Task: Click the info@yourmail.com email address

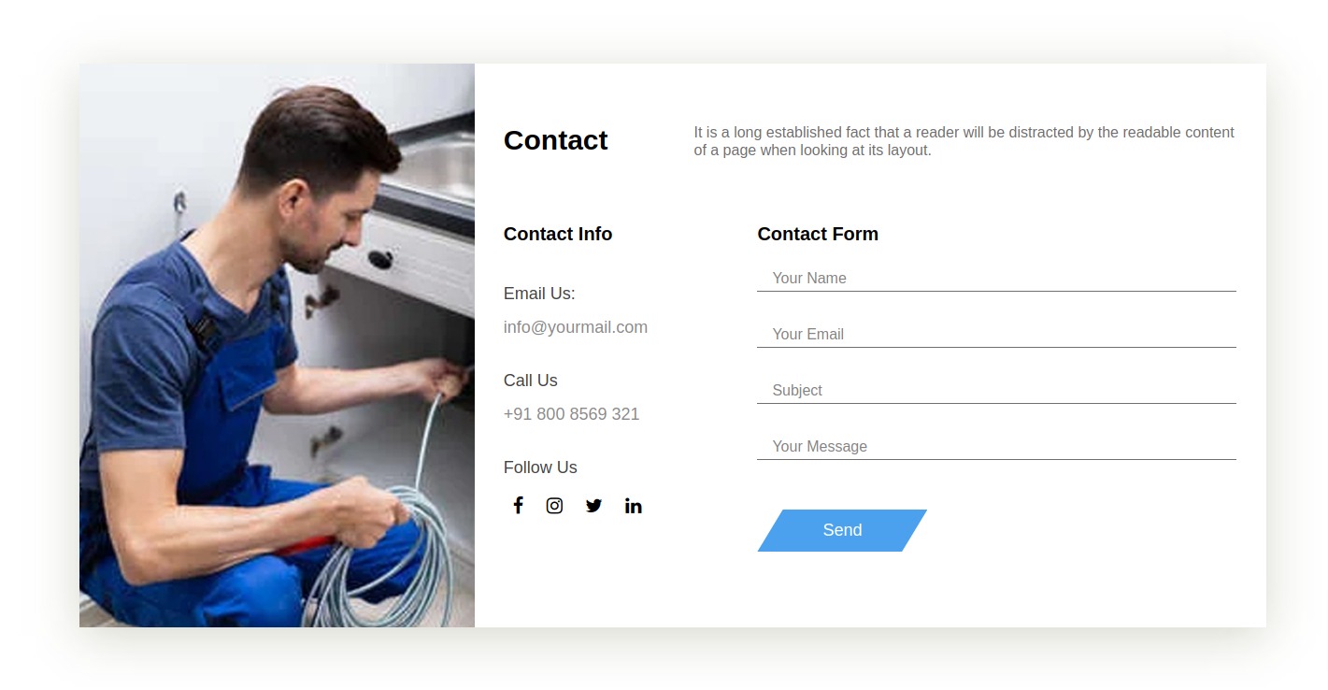Action: [576, 327]
